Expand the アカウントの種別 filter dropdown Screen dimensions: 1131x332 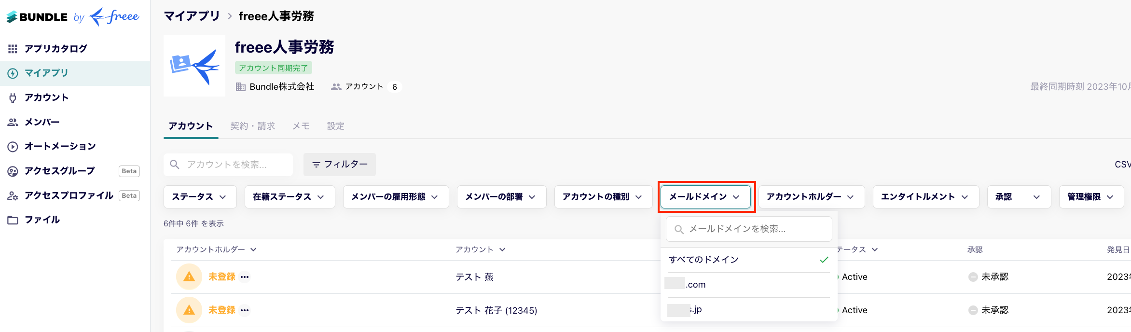coord(604,197)
